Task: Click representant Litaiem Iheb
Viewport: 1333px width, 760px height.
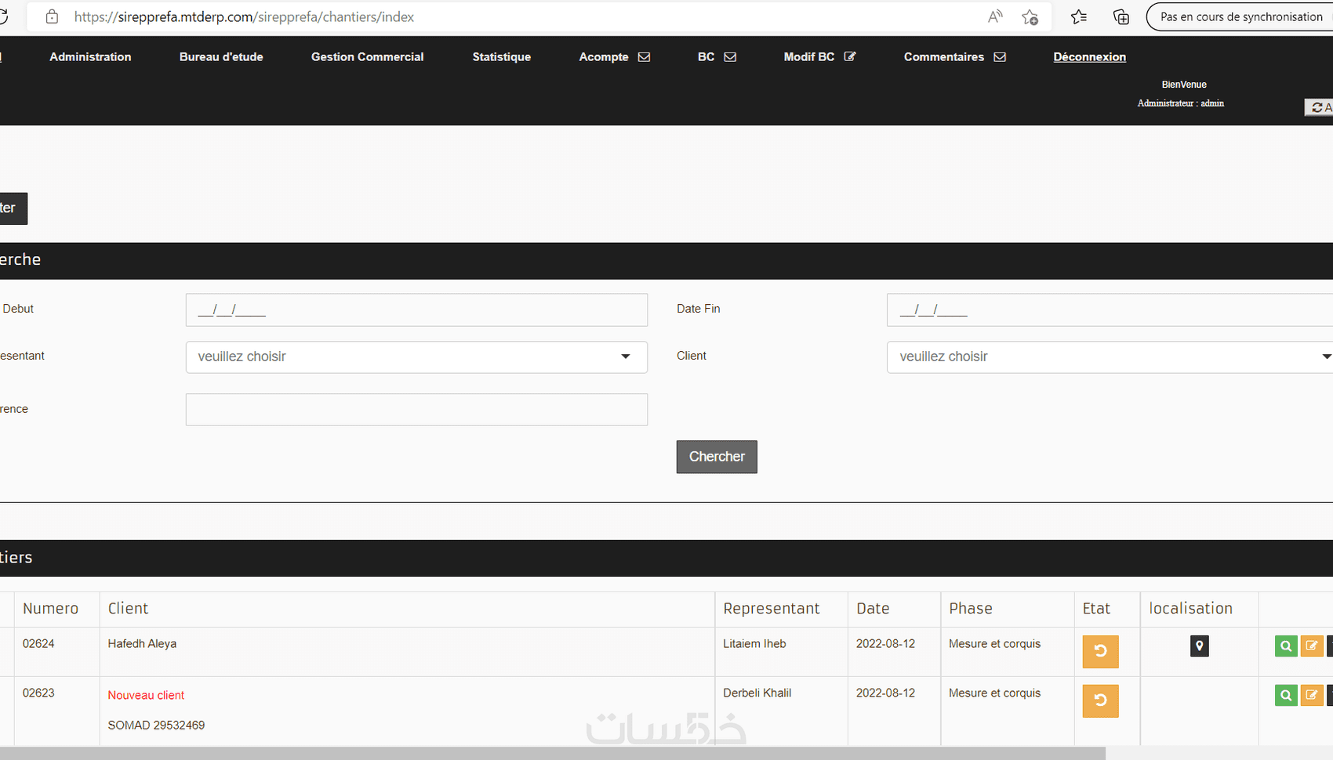Action: (x=754, y=643)
